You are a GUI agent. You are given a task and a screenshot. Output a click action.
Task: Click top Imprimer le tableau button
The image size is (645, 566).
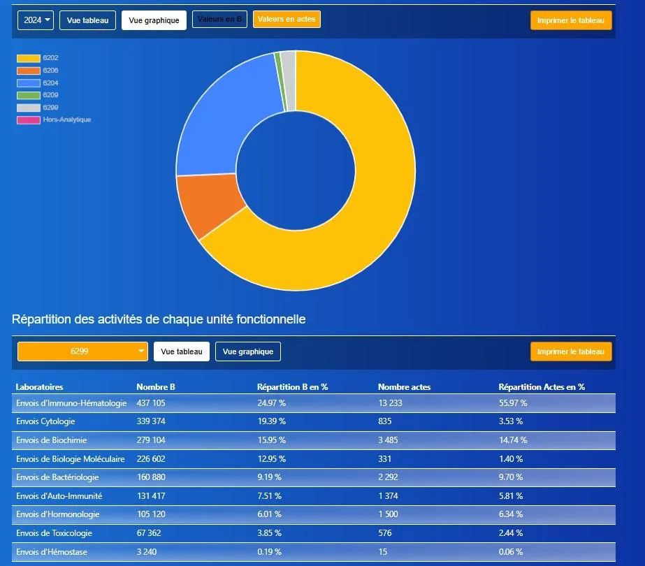(571, 20)
